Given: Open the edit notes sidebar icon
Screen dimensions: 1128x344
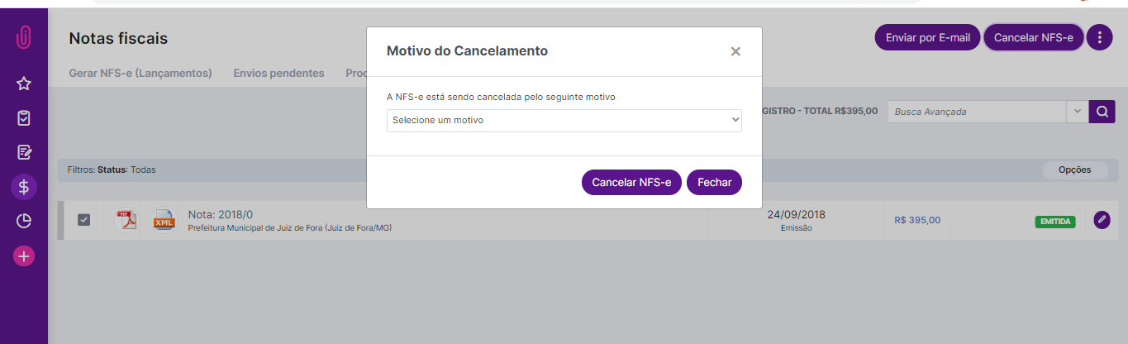Looking at the screenshot, I should (24, 152).
